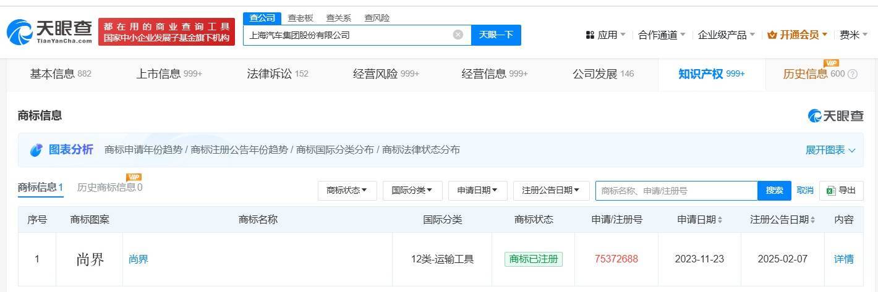Select the 历史商标信息 tab
The width and height of the screenshot is (878, 292).
(x=109, y=187)
